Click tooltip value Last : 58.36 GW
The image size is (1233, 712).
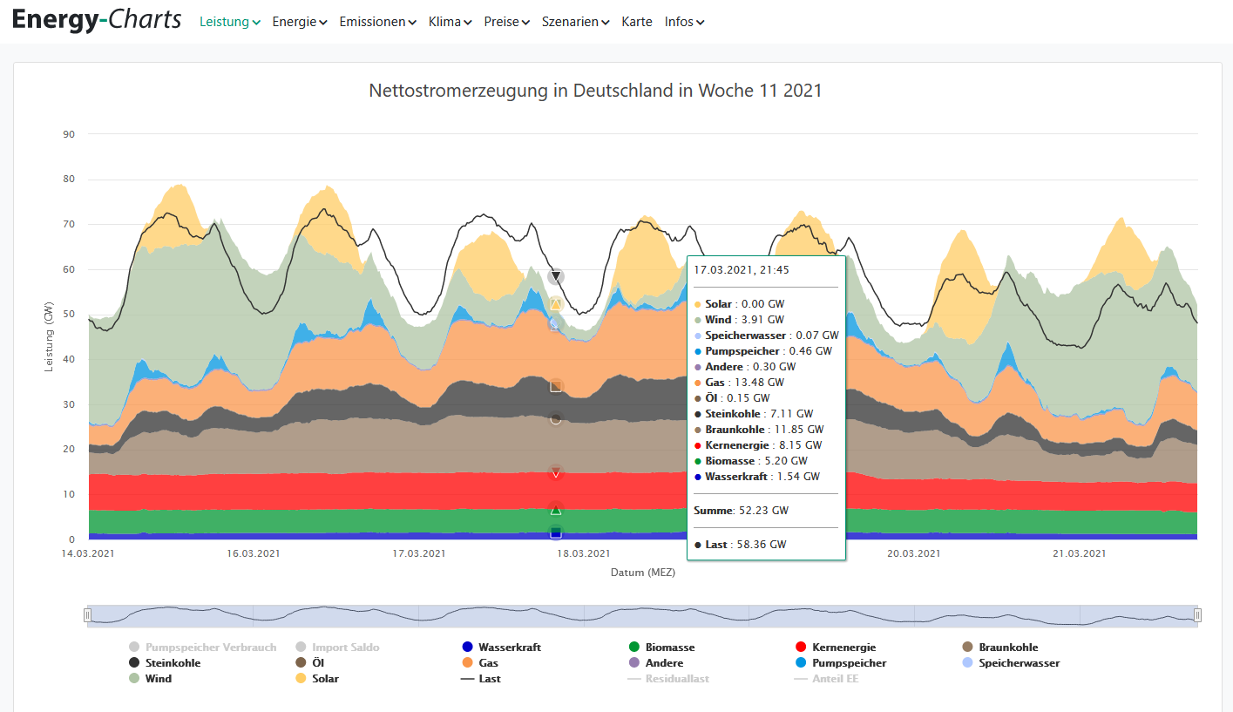tap(740, 545)
